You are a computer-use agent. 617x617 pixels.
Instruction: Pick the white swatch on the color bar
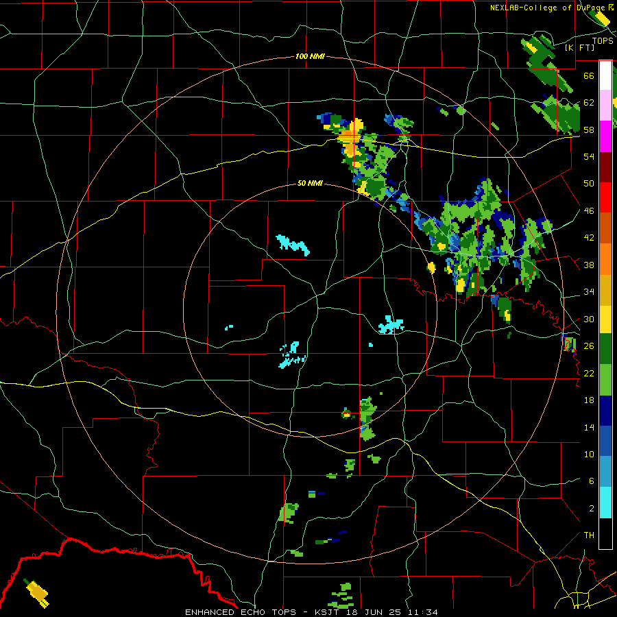[605, 75]
